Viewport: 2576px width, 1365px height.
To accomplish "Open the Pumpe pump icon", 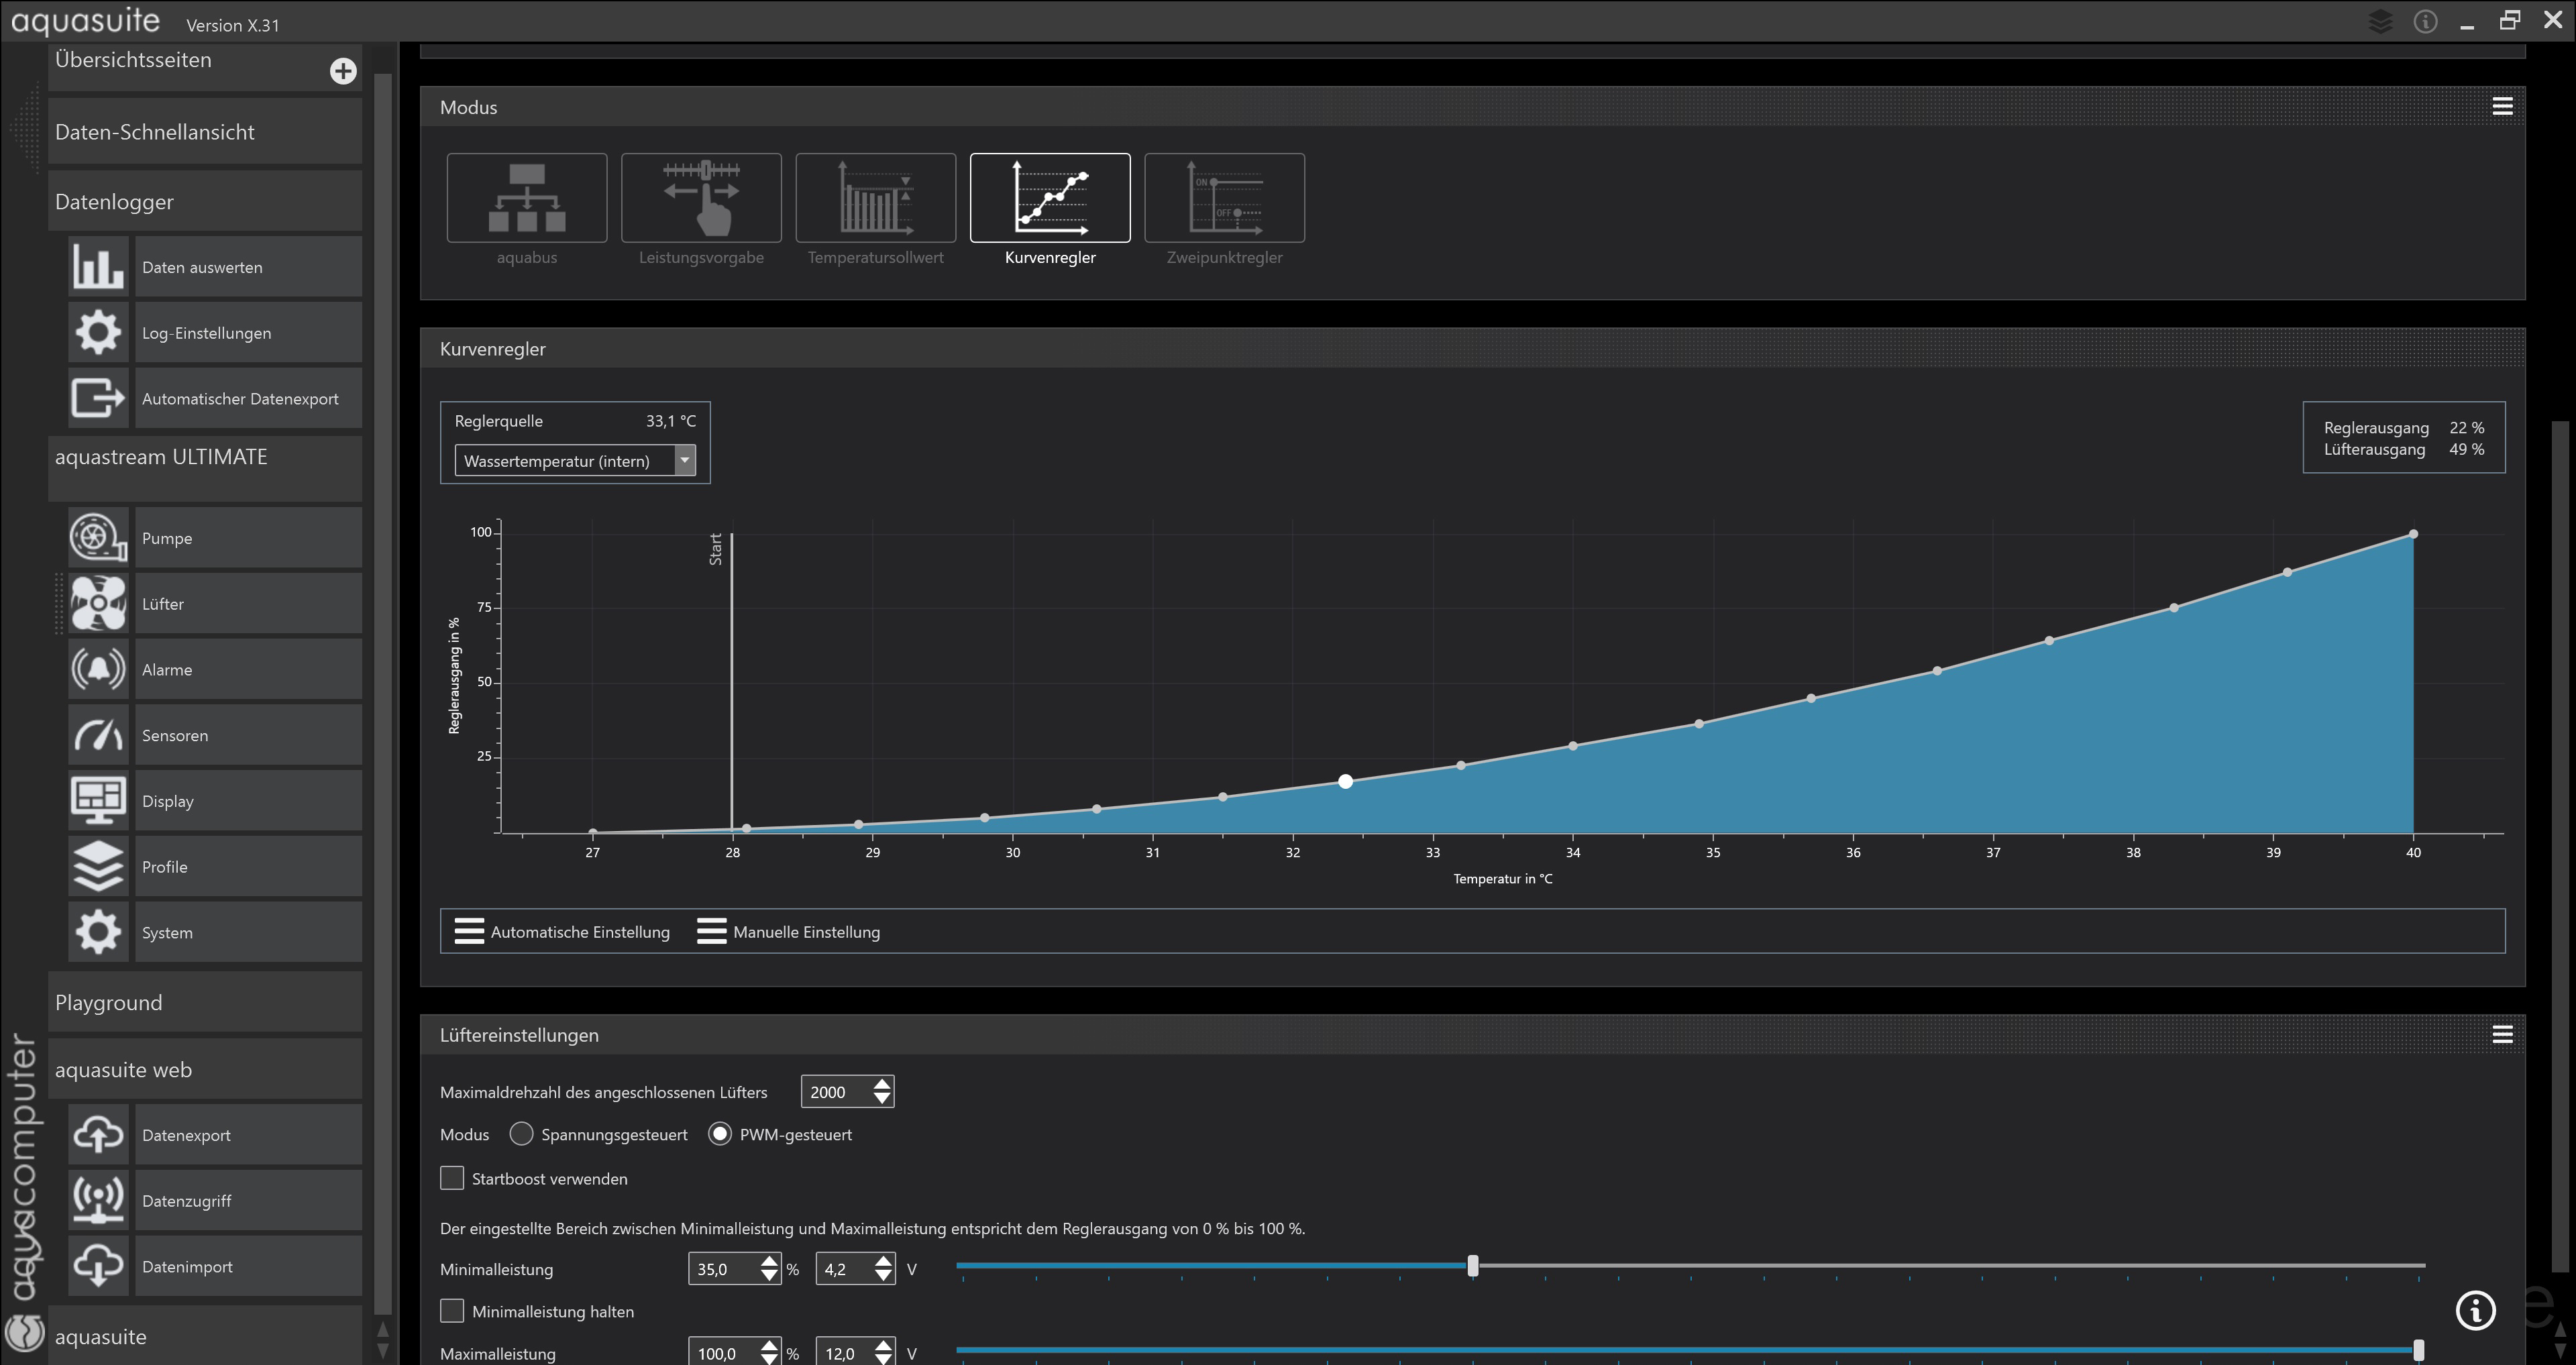I will click(98, 538).
